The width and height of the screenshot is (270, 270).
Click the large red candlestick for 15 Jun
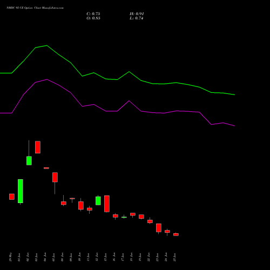pos(107,204)
